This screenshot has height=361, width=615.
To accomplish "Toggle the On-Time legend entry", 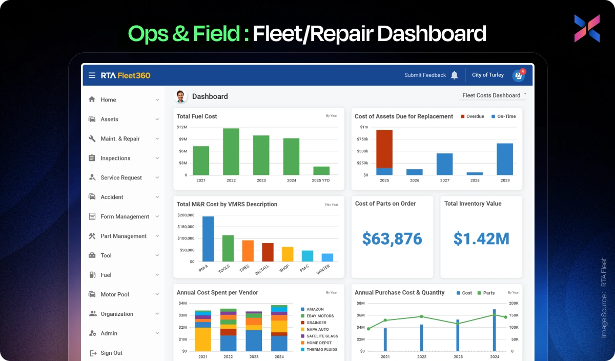I will (x=503, y=116).
